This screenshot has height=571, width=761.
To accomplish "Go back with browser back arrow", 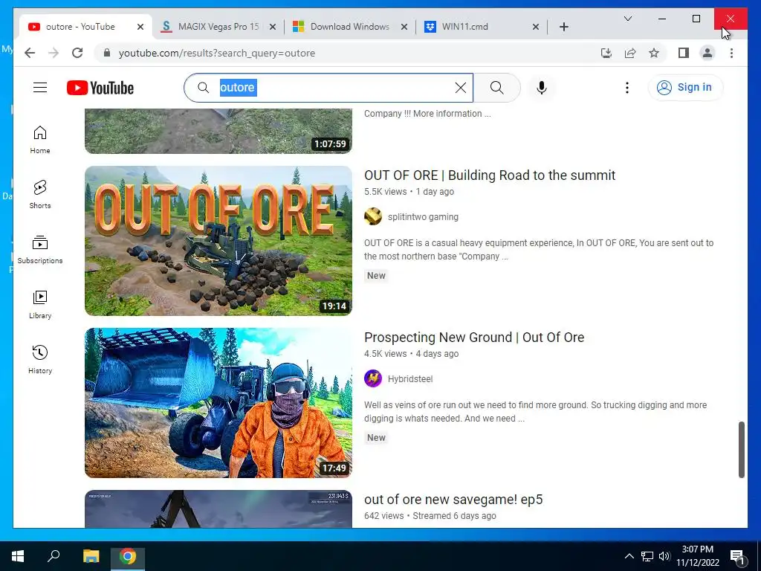I will point(30,53).
